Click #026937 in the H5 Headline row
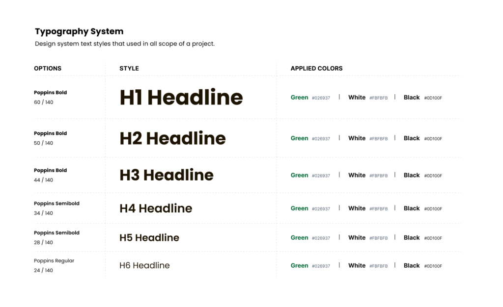This screenshot has height=307, width=503. 321,238
